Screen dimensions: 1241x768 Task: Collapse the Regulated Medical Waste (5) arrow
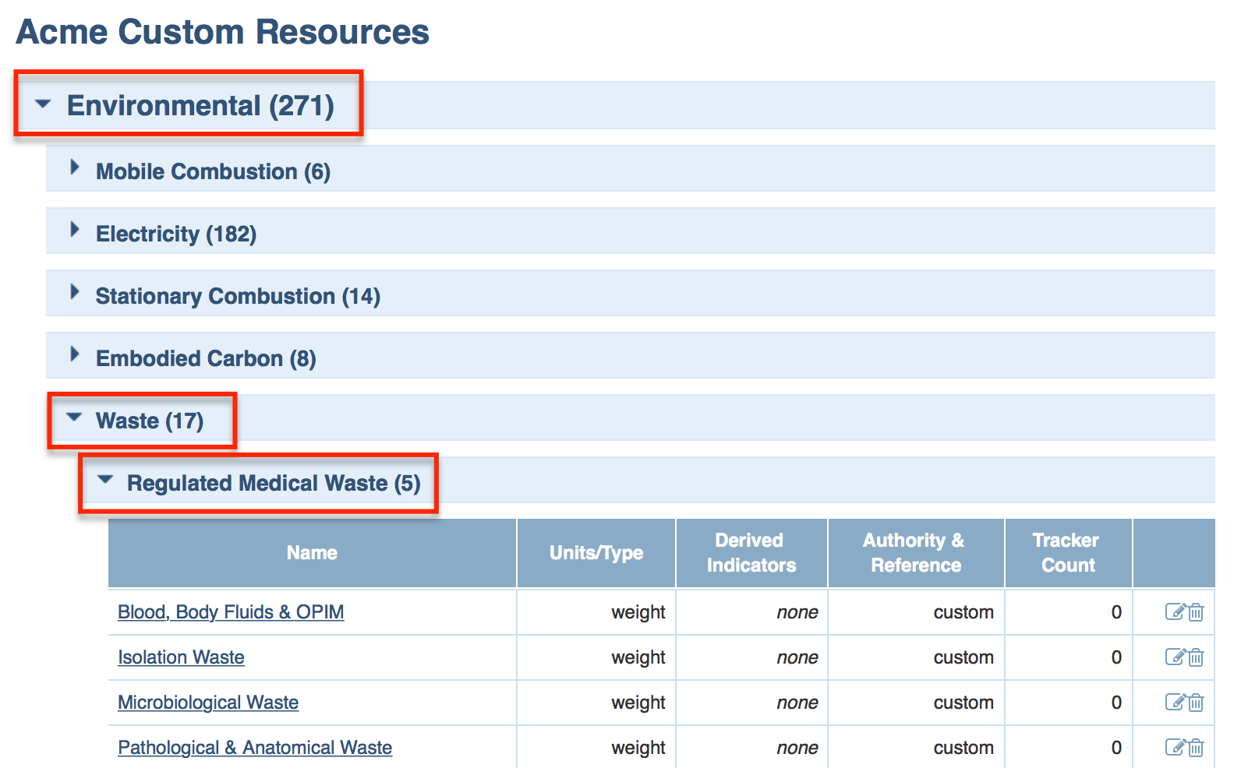point(105,480)
